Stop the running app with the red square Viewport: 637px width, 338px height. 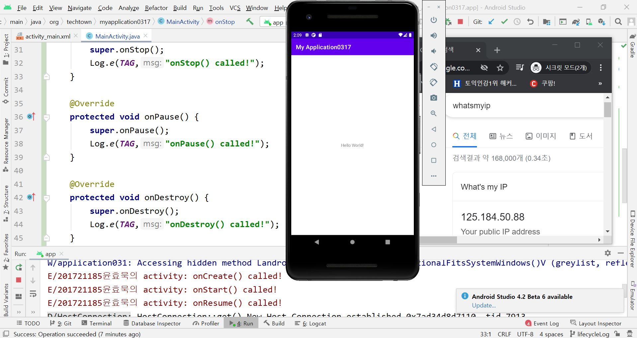(19, 280)
